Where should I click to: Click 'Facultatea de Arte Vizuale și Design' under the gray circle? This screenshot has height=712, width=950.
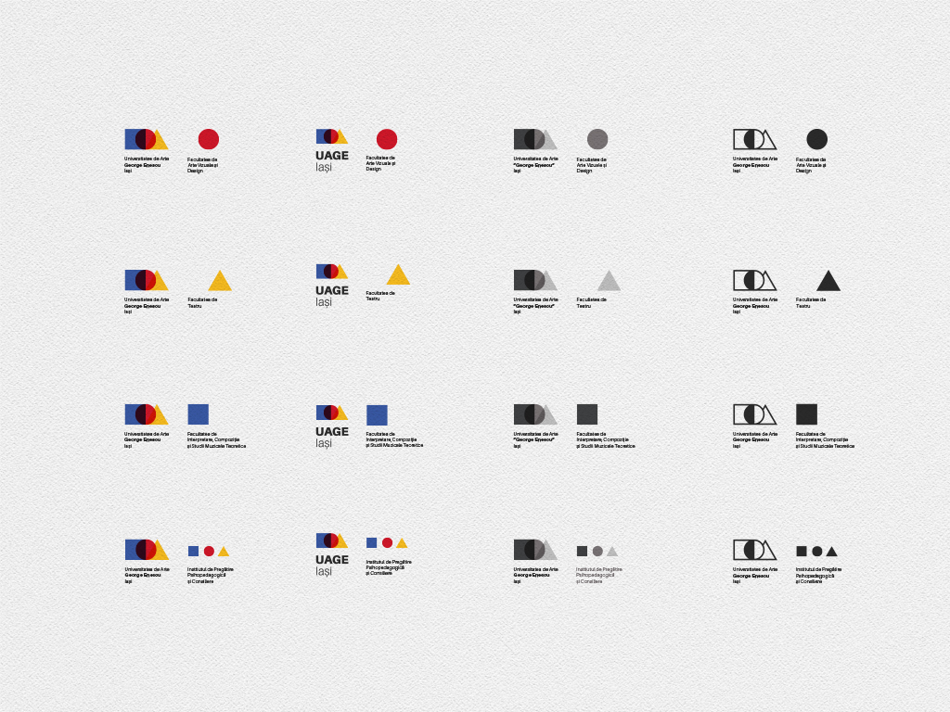tap(591, 165)
